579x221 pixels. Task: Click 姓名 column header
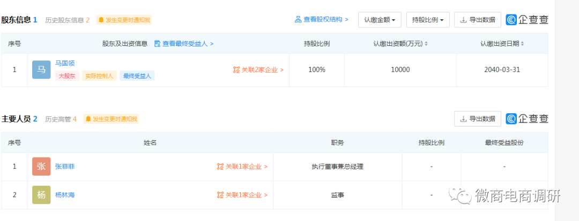click(150, 143)
